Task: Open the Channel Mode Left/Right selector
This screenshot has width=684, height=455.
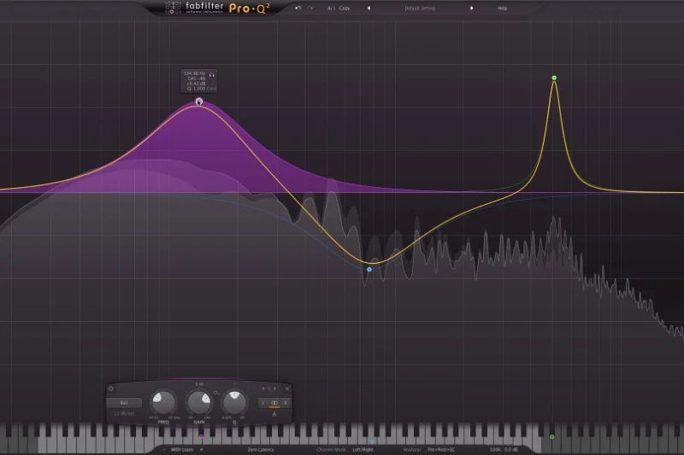Action: pyautogui.click(x=363, y=449)
